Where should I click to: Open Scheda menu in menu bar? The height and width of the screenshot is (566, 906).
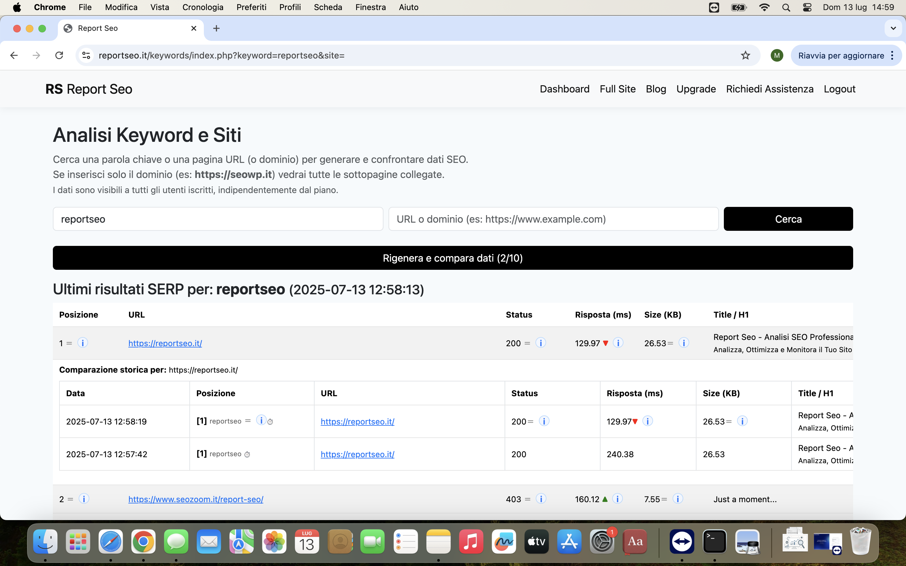(327, 8)
